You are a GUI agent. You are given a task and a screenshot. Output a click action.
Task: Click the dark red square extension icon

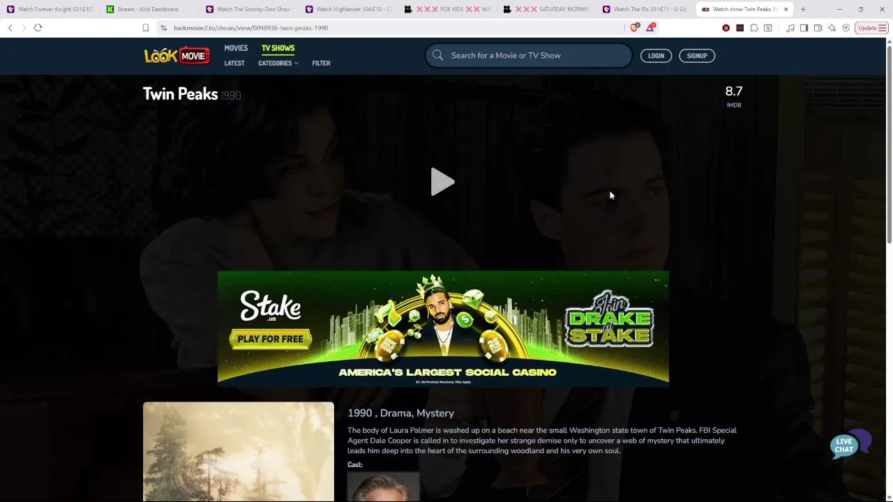coord(740,28)
